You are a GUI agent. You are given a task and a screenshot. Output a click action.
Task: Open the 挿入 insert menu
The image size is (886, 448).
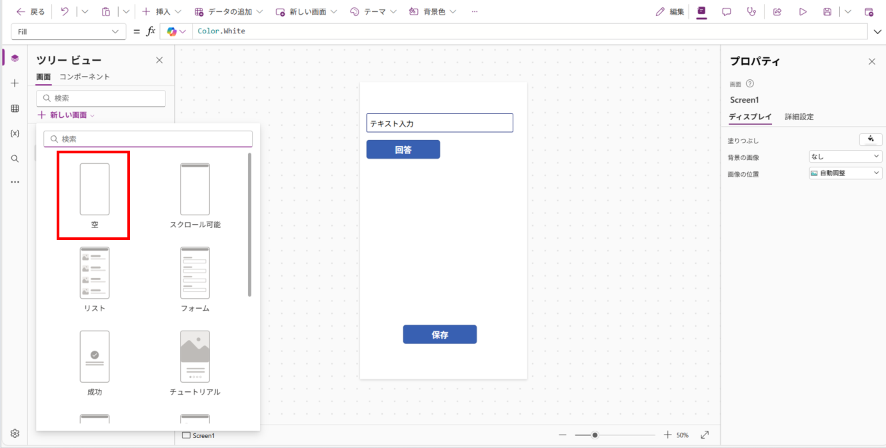pos(161,12)
